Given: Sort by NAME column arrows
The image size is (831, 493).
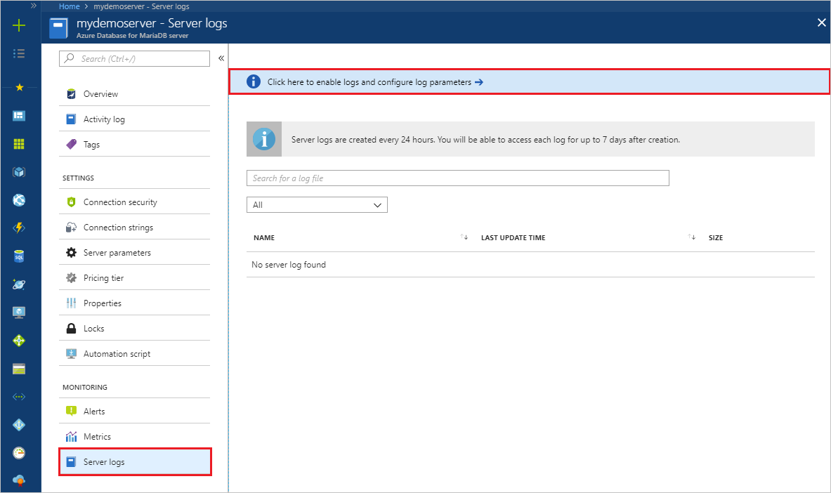Looking at the screenshot, I should 464,237.
